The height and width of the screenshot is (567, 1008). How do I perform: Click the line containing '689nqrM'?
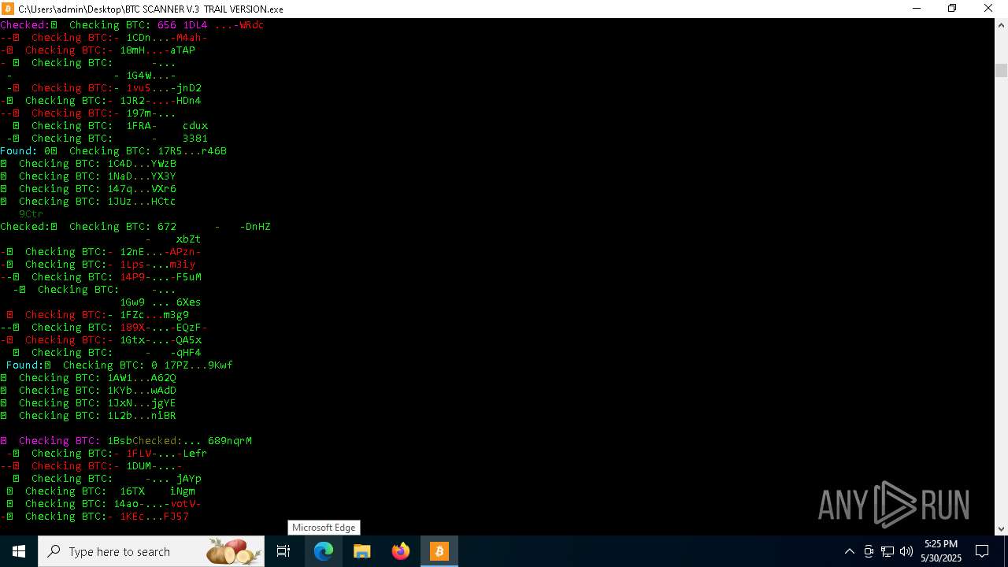click(126, 440)
